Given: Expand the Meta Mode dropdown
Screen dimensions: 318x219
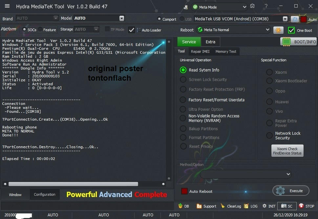Looking at the screenshot, I should point(244,7).
